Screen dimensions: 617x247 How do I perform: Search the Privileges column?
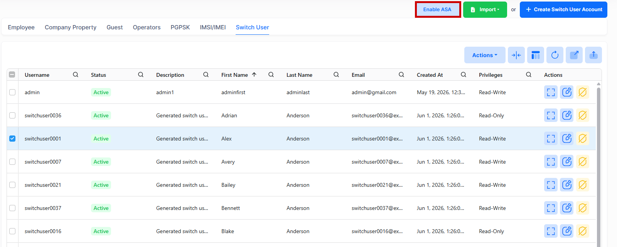[x=529, y=74]
